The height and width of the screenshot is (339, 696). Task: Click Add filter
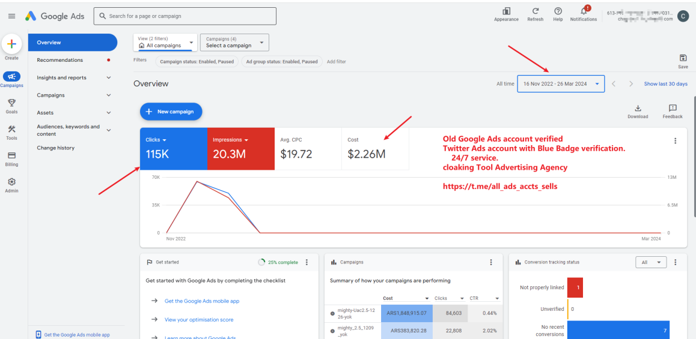(336, 62)
